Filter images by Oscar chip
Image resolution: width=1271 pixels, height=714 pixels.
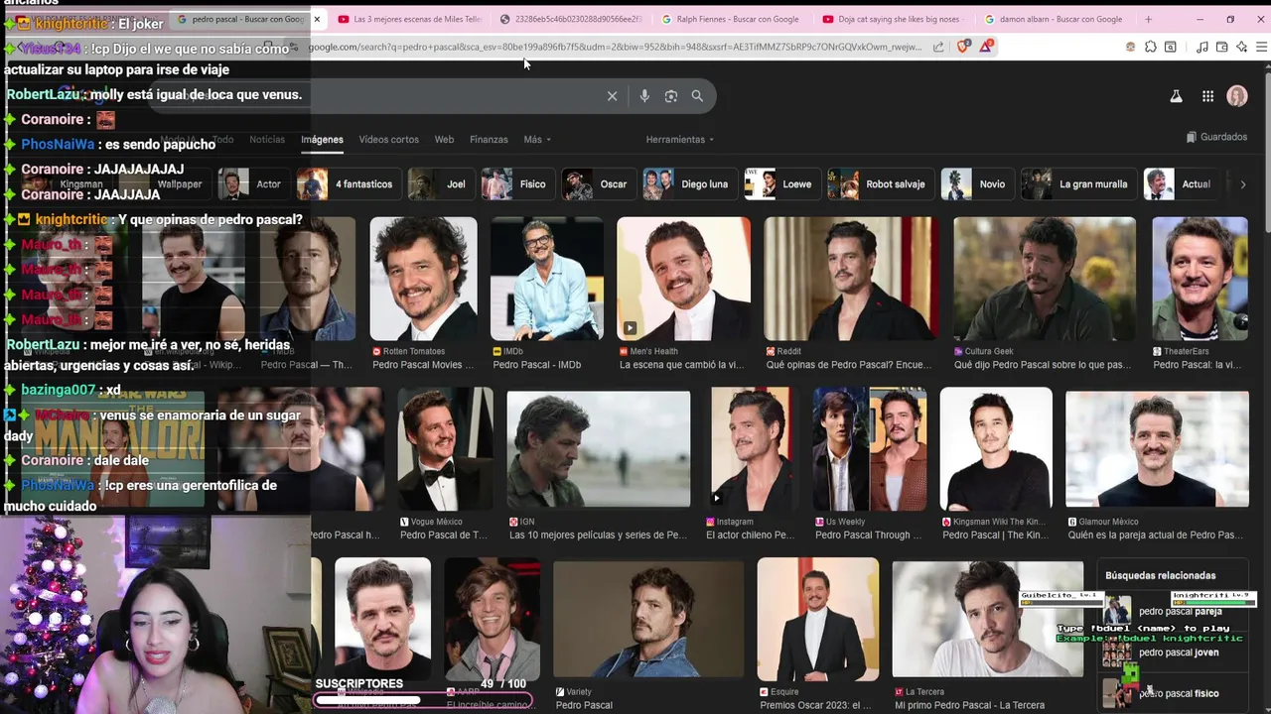coord(597,184)
